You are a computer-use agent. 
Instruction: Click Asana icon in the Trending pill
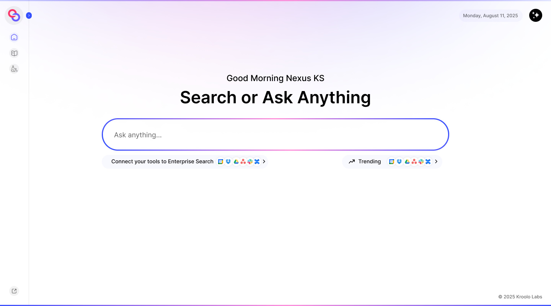click(414, 162)
